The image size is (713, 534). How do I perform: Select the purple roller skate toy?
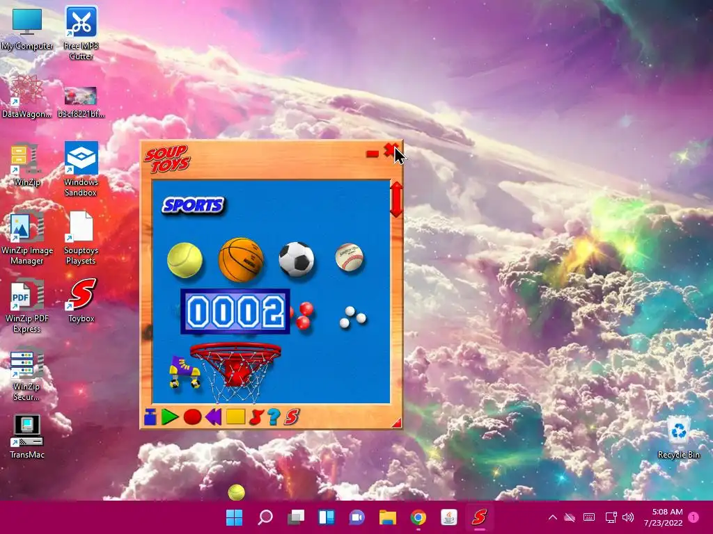[184, 372]
